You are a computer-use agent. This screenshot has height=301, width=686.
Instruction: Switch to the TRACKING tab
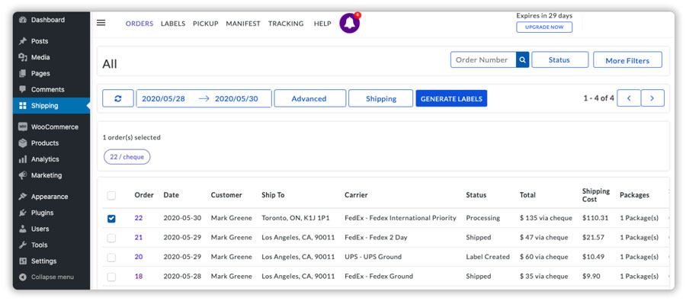[286, 24]
